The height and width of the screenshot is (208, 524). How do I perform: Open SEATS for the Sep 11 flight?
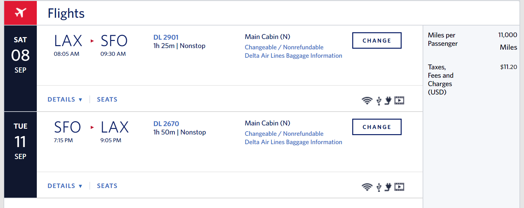[107, 186]
